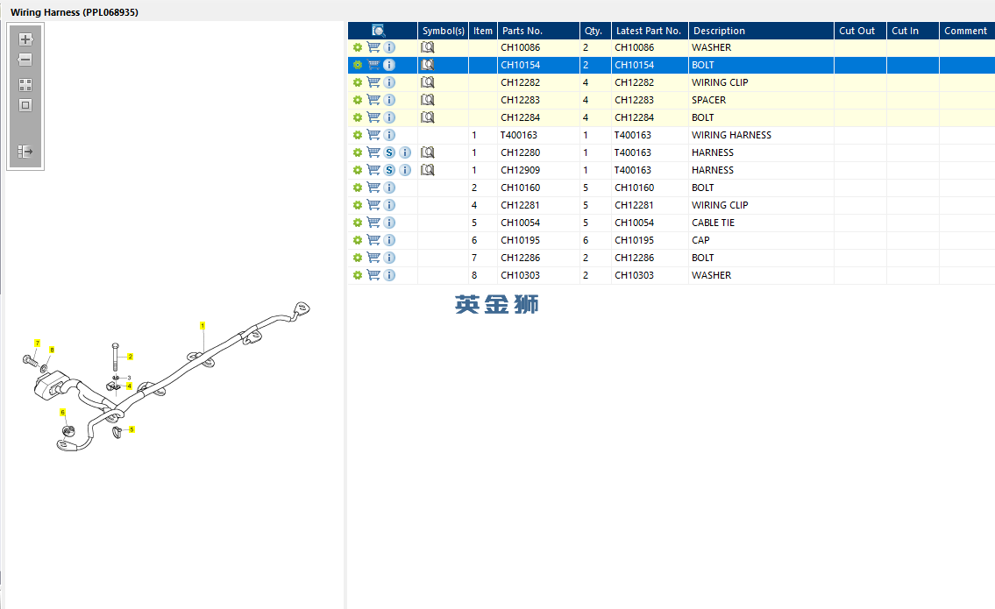This screenshot has width=995, height=609.
Task: Add CH12282 wiring clip to cart
Action: 373,82
